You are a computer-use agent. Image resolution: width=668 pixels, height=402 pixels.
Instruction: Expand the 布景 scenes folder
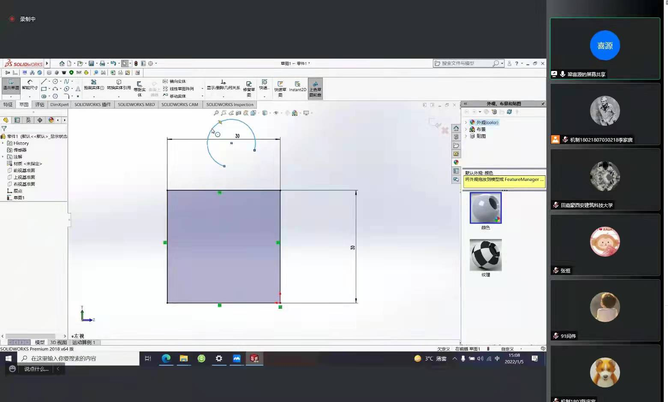click(x=466, y=129)
